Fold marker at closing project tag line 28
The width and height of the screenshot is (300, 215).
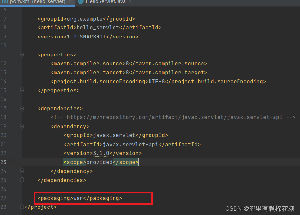coord(22,207)
